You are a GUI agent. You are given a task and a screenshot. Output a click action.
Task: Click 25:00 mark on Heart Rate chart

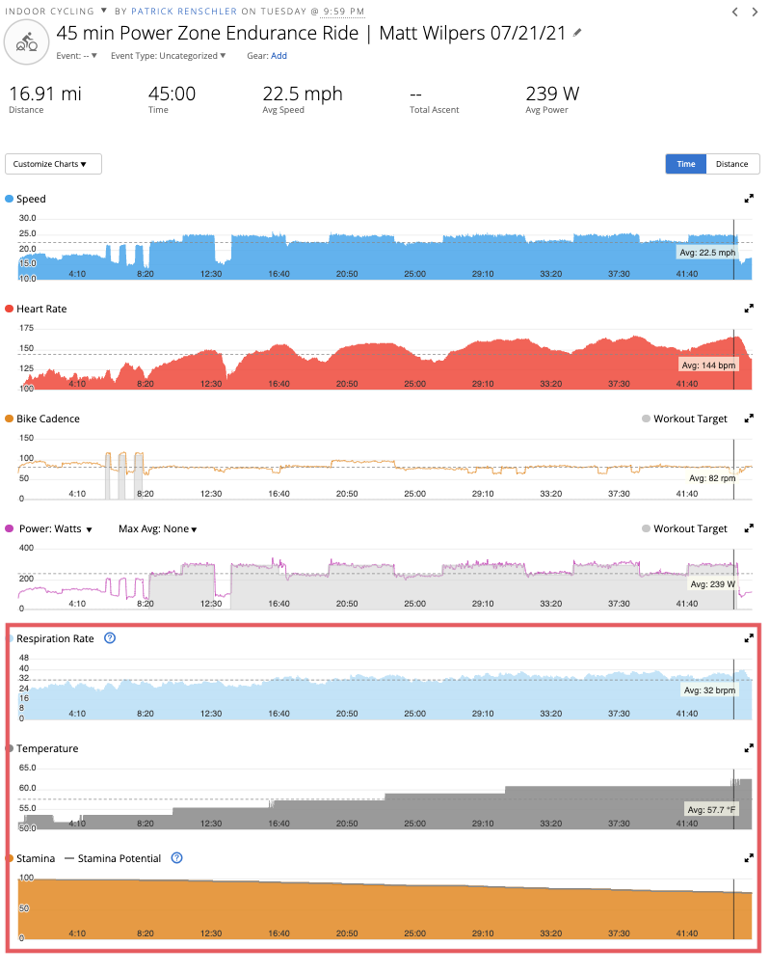[x=414, y=384]
